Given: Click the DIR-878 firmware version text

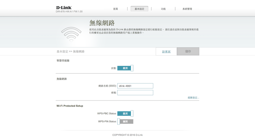Looking at the screenshot, I should point(69,12).
